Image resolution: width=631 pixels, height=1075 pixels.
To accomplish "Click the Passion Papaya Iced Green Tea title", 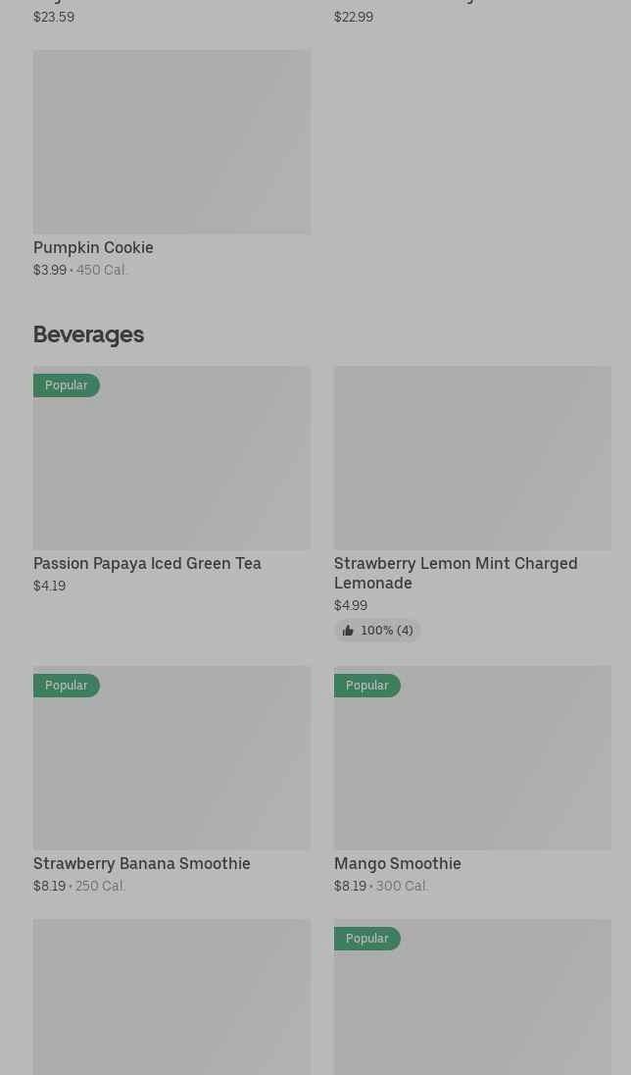I will click(x=147, y=564).
